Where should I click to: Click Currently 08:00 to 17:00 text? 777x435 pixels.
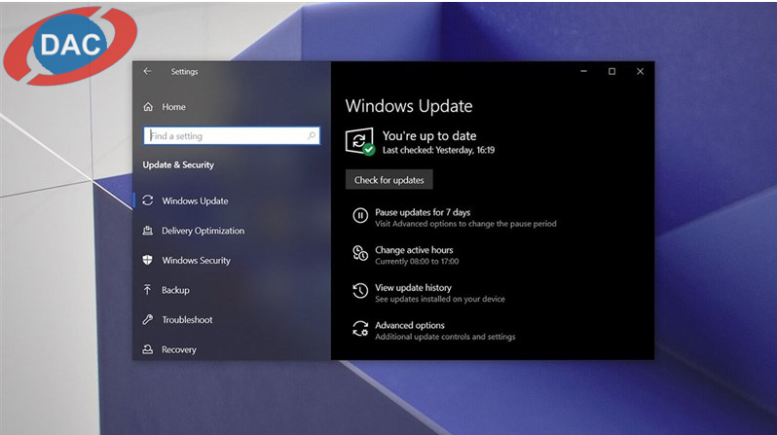click(x=417, y=261)
